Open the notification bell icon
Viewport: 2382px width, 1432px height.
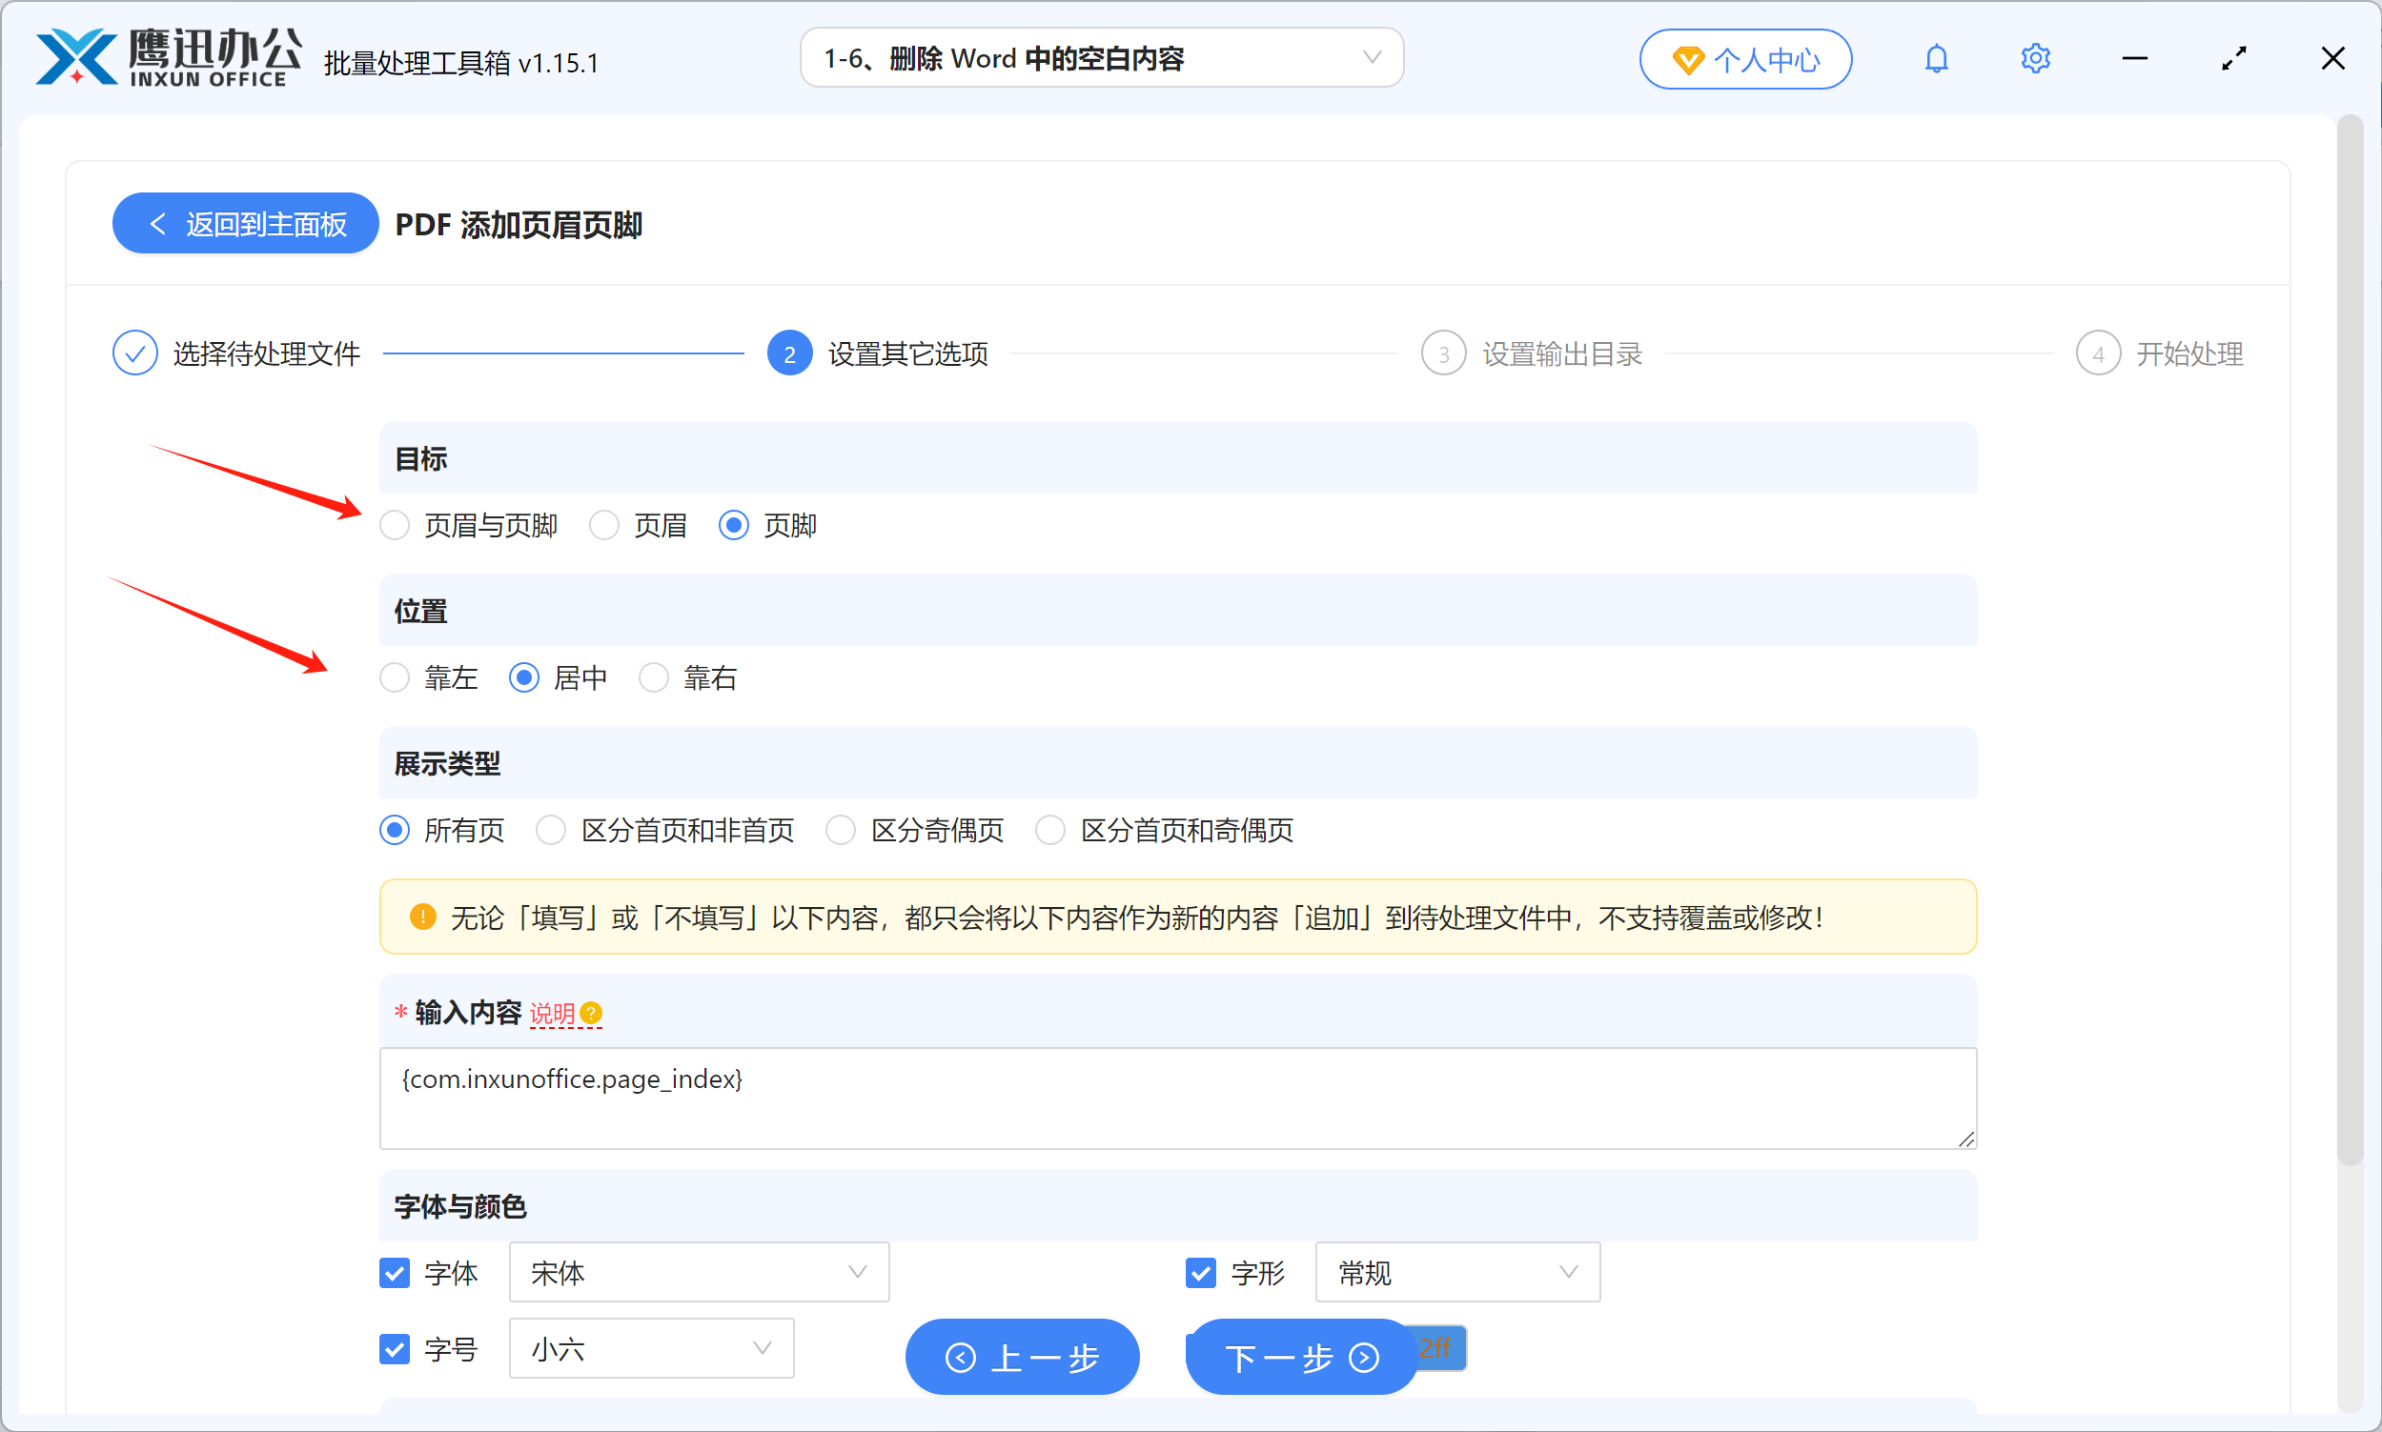tap(1936, 59)
